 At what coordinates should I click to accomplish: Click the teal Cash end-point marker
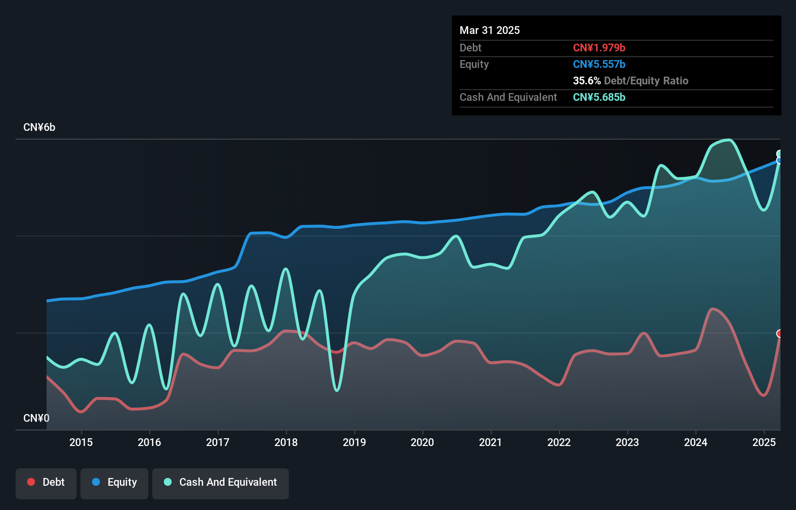coord(780,154)
